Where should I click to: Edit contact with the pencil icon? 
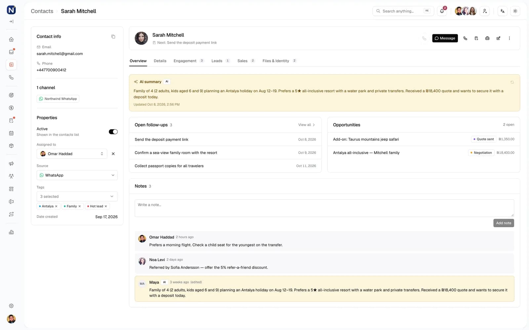498,38
